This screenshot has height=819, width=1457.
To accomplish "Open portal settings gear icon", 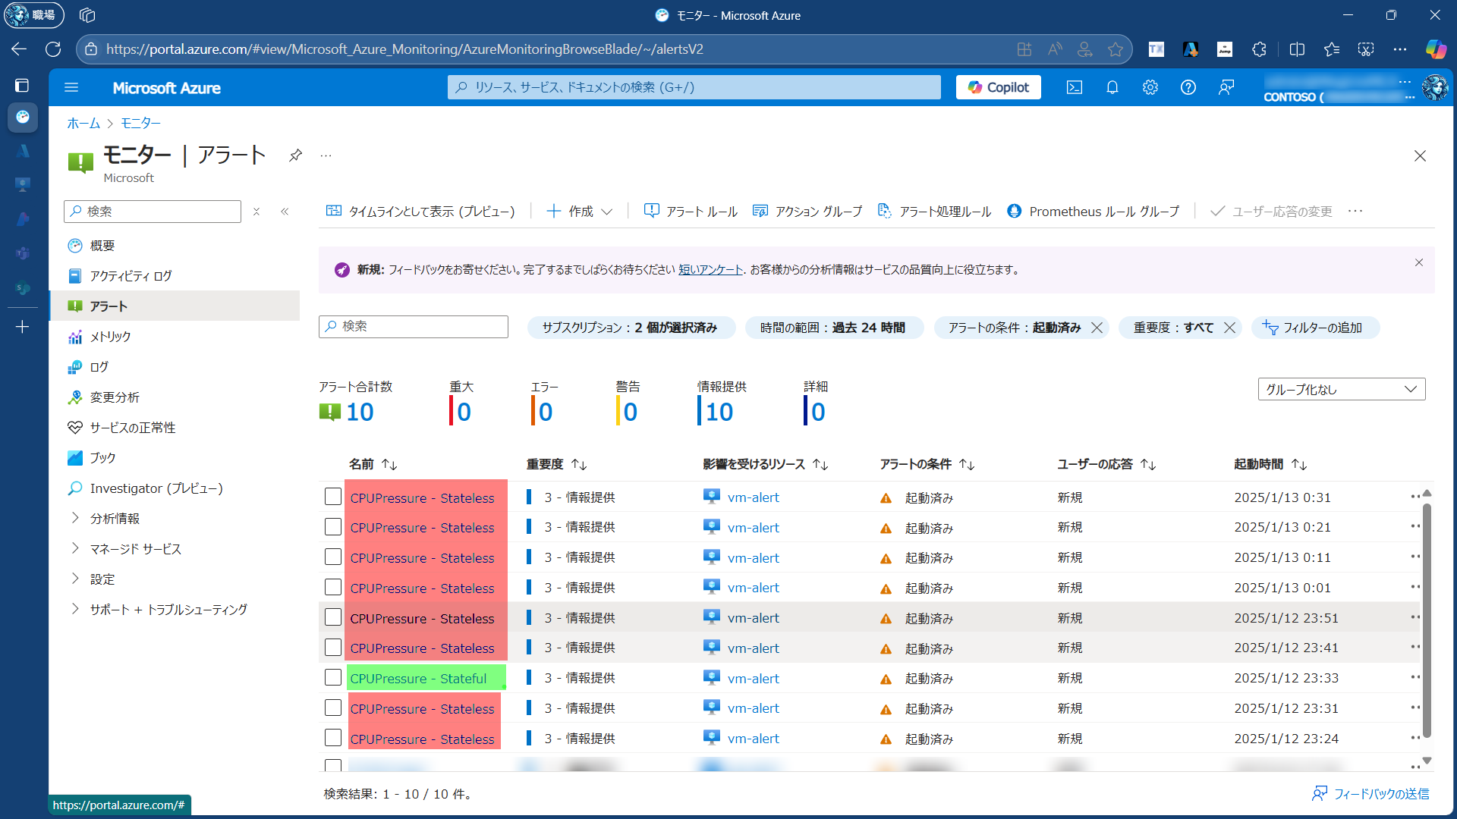I will click(1150, 87).
